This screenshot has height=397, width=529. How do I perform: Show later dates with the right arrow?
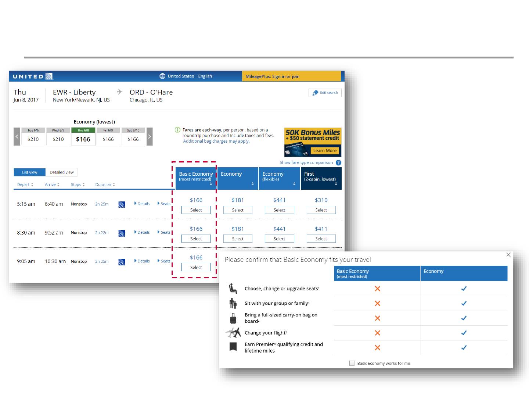point(150,136)
